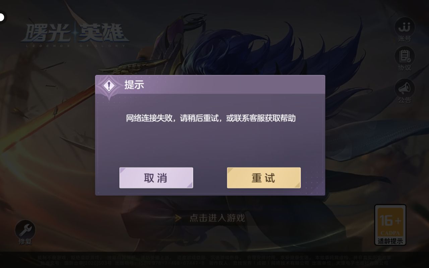Click the 修复 wrench repair icon
This screenshot has height=268, width=429.
point(25,229)
